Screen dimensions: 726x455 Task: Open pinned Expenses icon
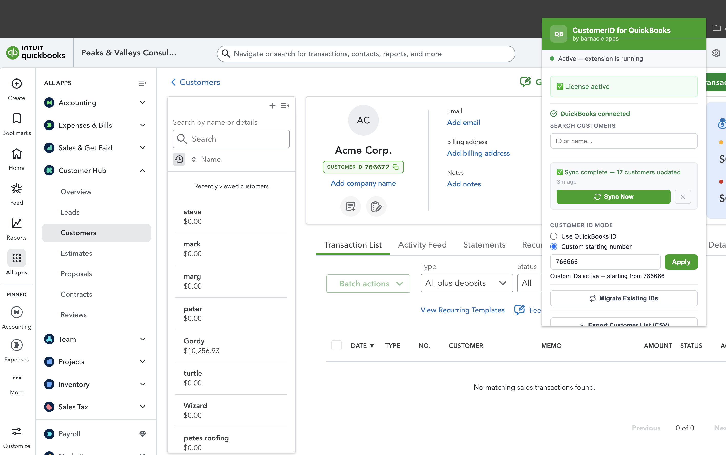point(17,345)
